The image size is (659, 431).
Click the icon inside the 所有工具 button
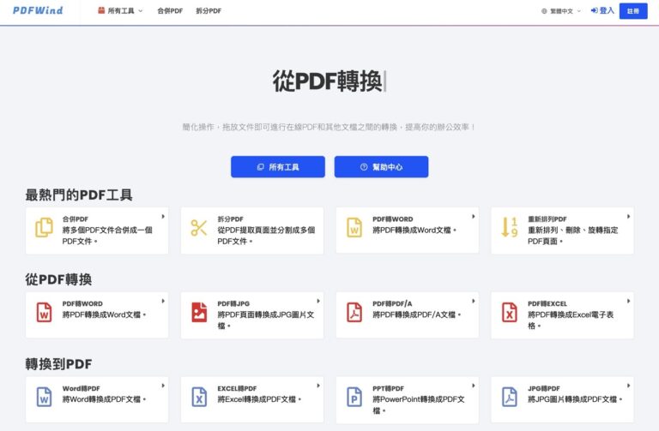[261, 167]
